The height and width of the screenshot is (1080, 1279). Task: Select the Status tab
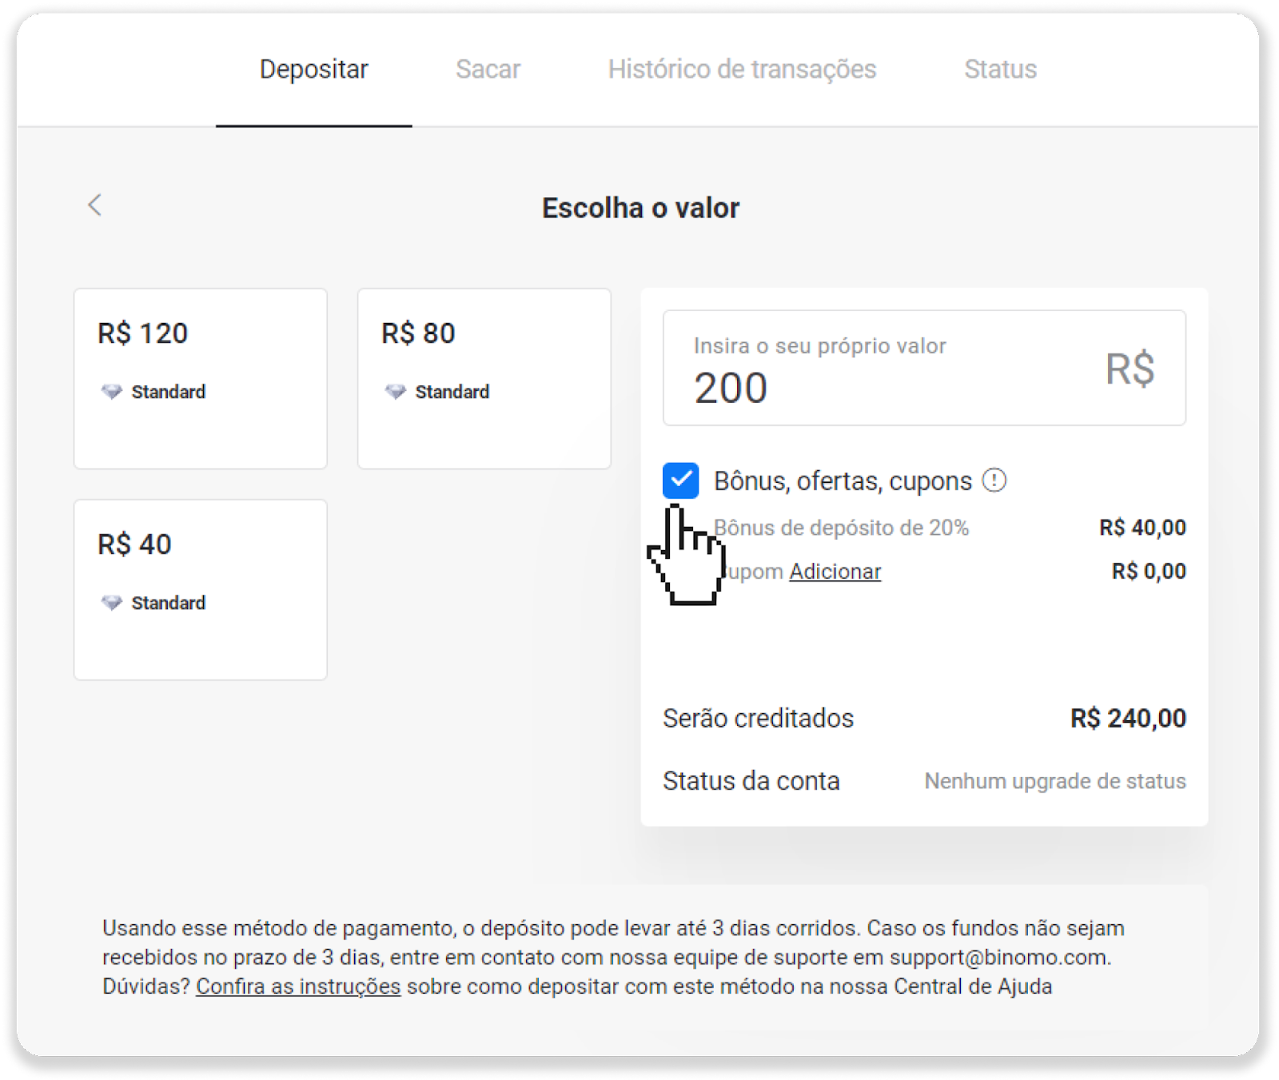(1000, 70)
